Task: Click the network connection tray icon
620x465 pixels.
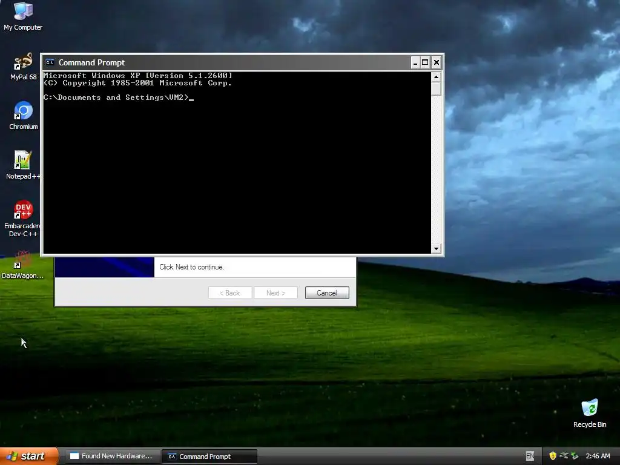Action: click(x=564, y=456)
